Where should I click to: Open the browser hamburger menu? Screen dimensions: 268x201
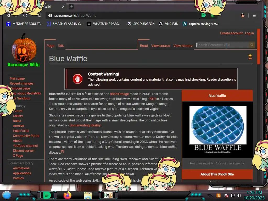coord(254,15)
